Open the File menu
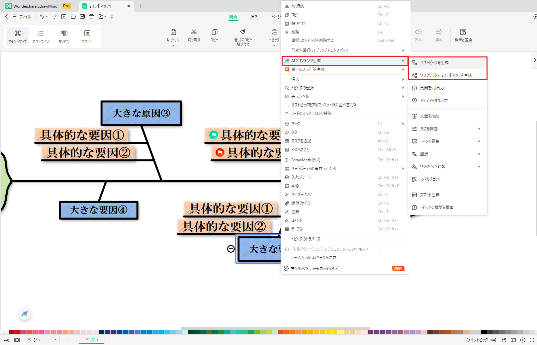This screenshot has width=537, height=345. tap(22, 17)
